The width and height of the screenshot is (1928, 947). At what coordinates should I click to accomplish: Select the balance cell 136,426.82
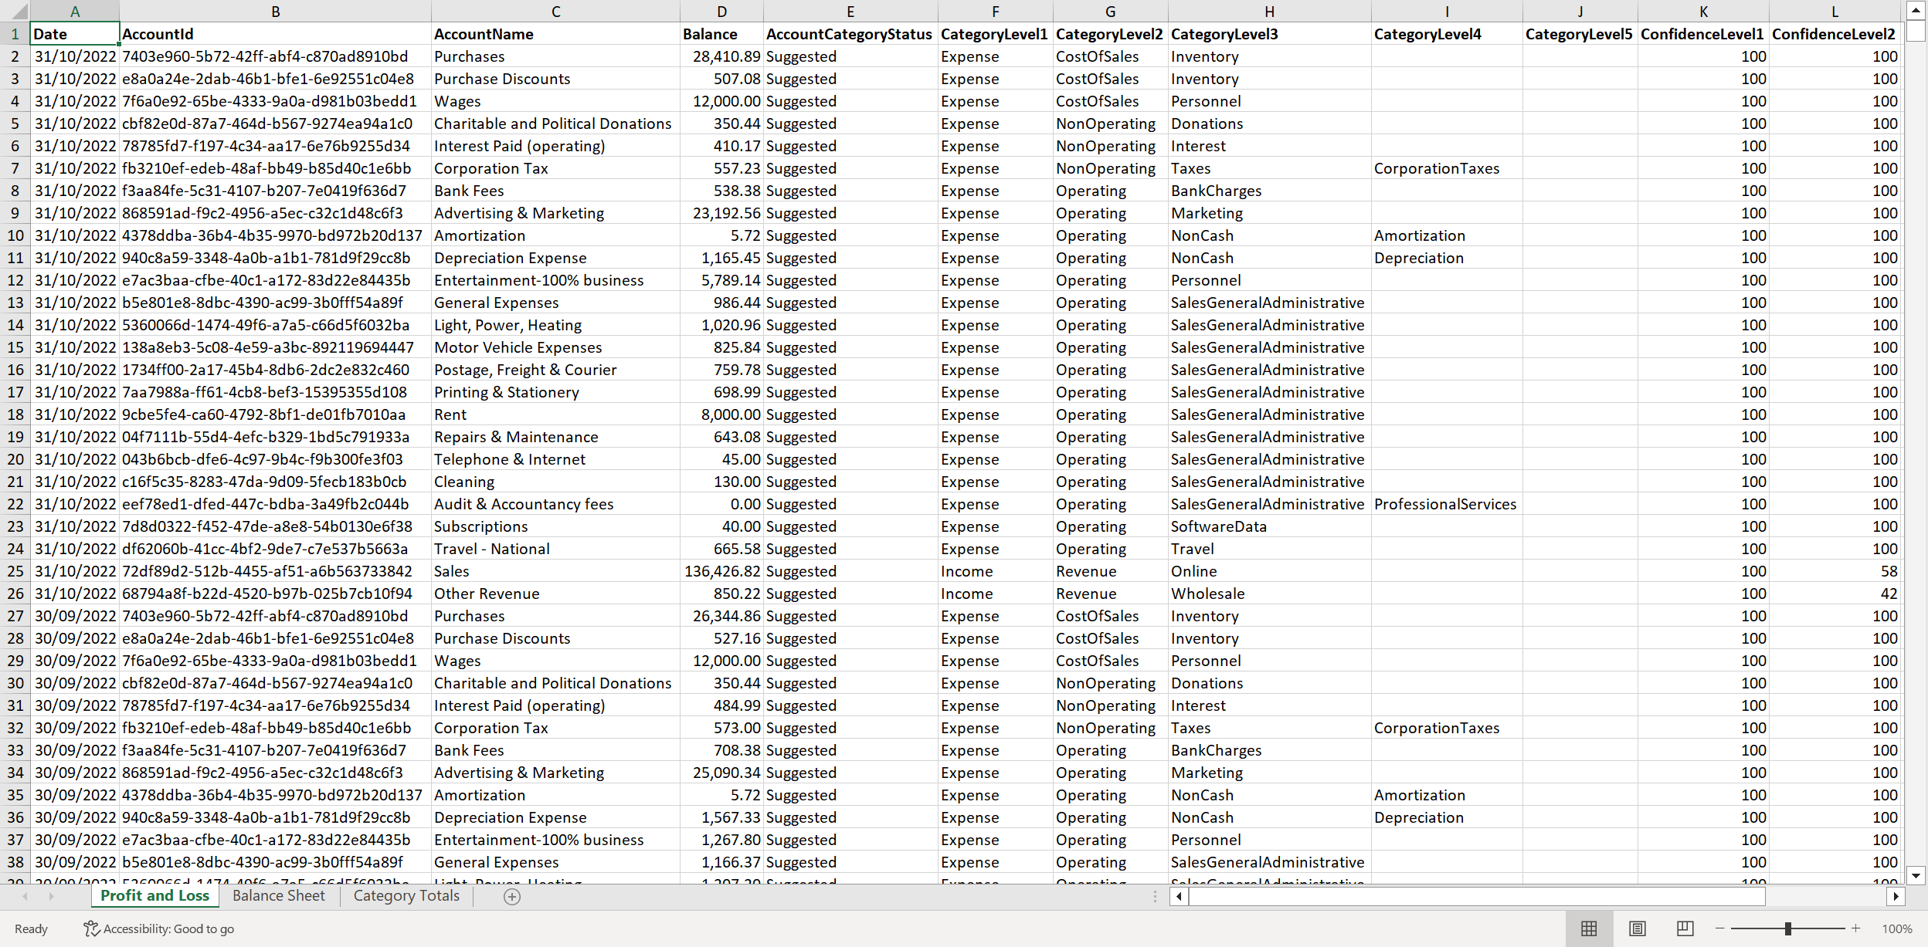click(x=721, y=571)
